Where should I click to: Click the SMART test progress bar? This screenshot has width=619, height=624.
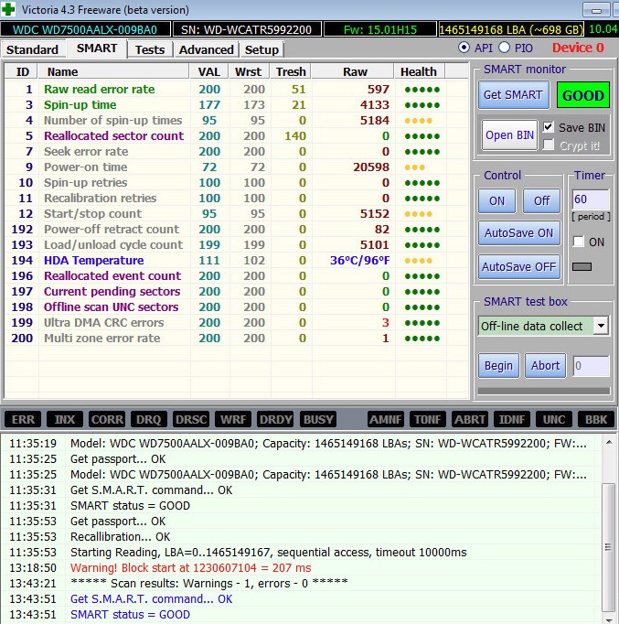tap(543, 391)
